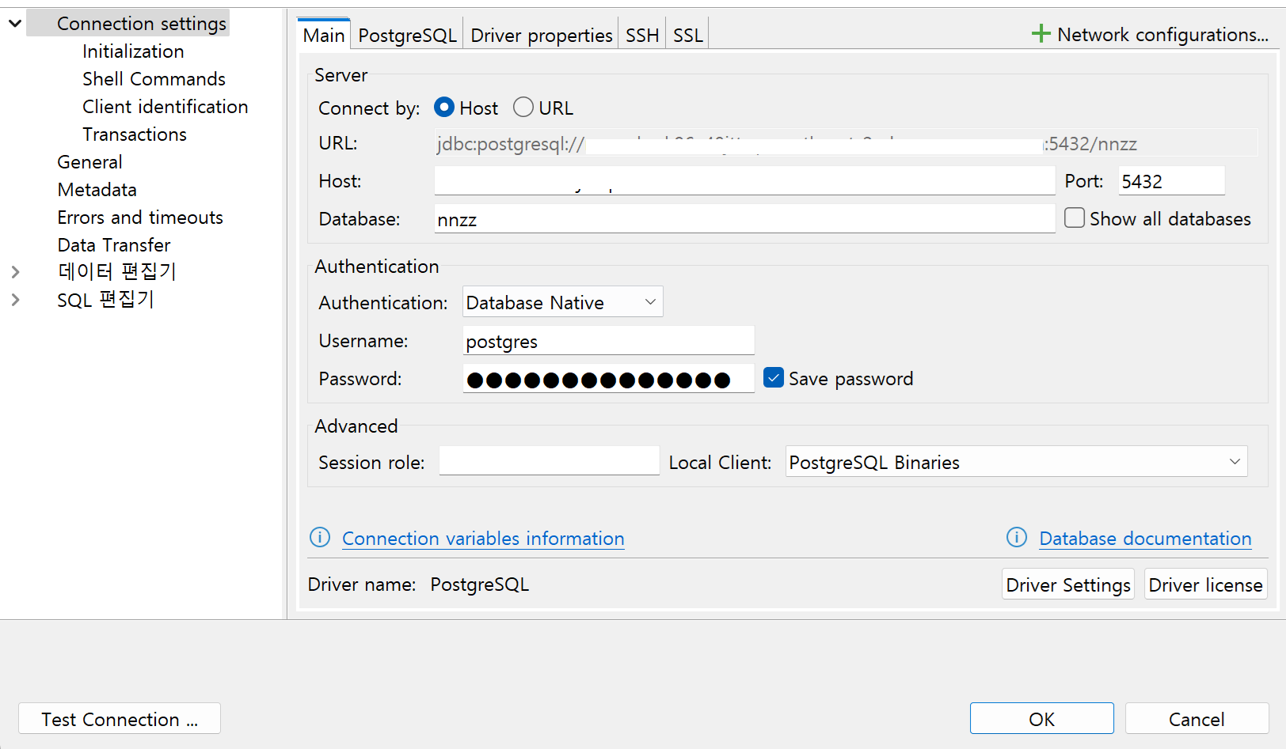
Task: Open the Database documentation link
Action: (x=1145, y=539)
